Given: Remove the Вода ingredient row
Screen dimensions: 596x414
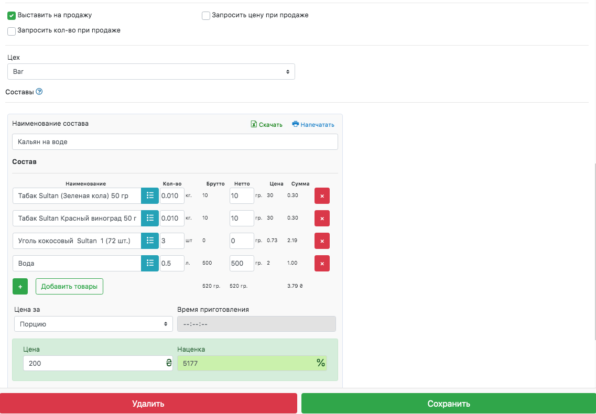Looking at the screenshot, I should click(x=322, y=263).
